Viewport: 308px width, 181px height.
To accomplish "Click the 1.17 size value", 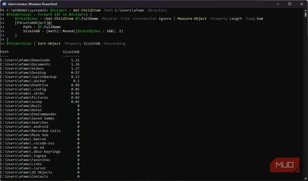I will coord(75,68).
